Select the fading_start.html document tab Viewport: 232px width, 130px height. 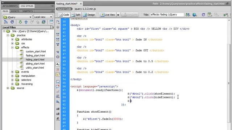pos(67,4)
